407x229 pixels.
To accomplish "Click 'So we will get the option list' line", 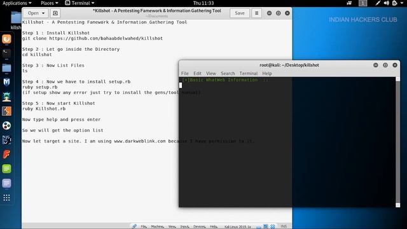I will point(62,130).
